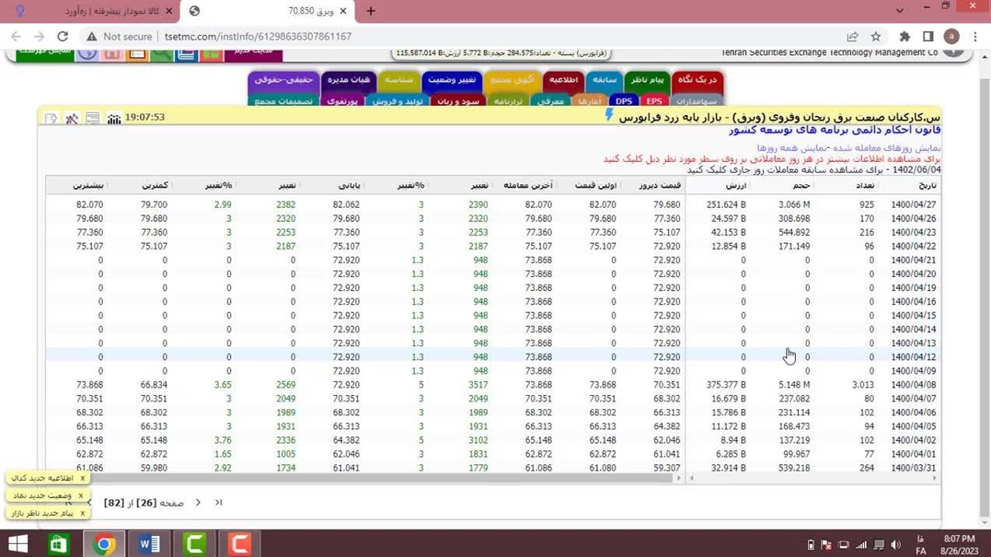Viewport: 991px width, 557px height.
Task: Click the line chart icon in yellow header
Action: coord(72,118)
